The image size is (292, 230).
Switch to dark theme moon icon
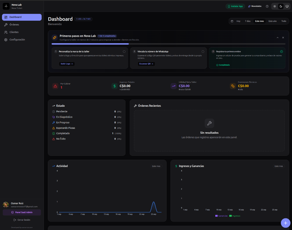click(281, 6)
